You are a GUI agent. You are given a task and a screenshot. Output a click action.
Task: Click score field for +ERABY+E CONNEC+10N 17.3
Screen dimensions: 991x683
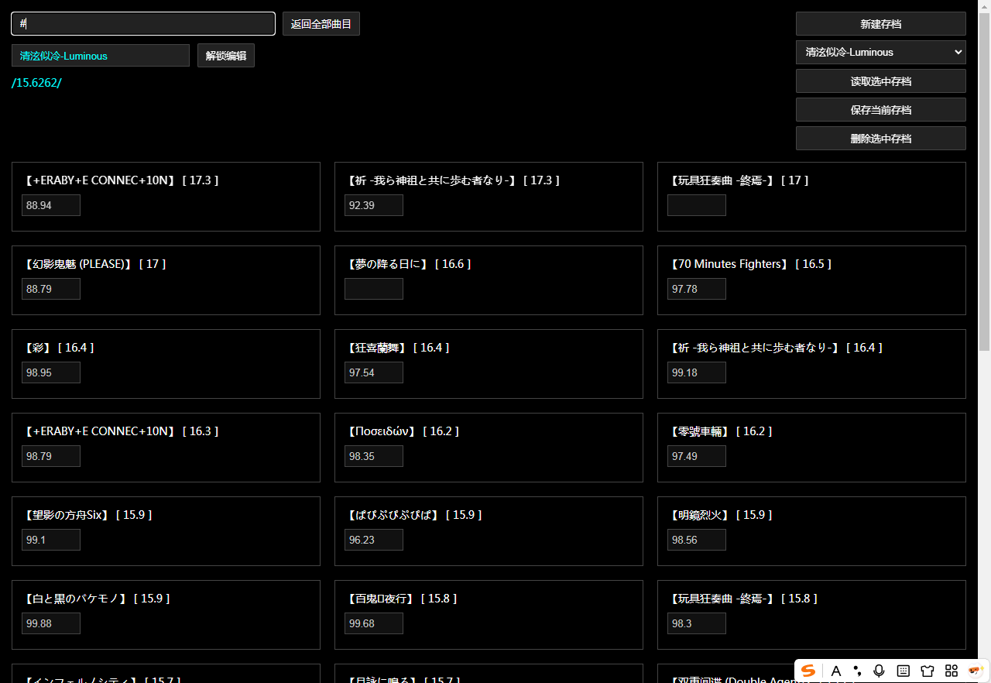(51, 205)
